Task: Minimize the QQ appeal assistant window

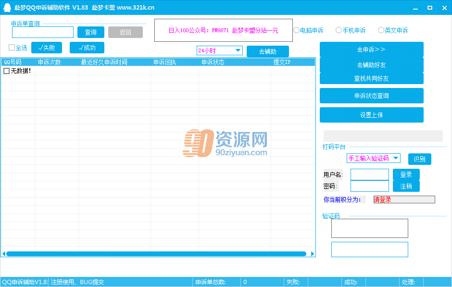Action: pos(415,8)
